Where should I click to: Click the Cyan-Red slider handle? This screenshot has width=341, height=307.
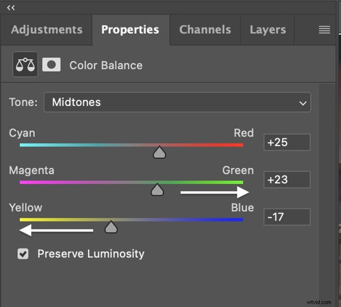click(x=159, y=152)
